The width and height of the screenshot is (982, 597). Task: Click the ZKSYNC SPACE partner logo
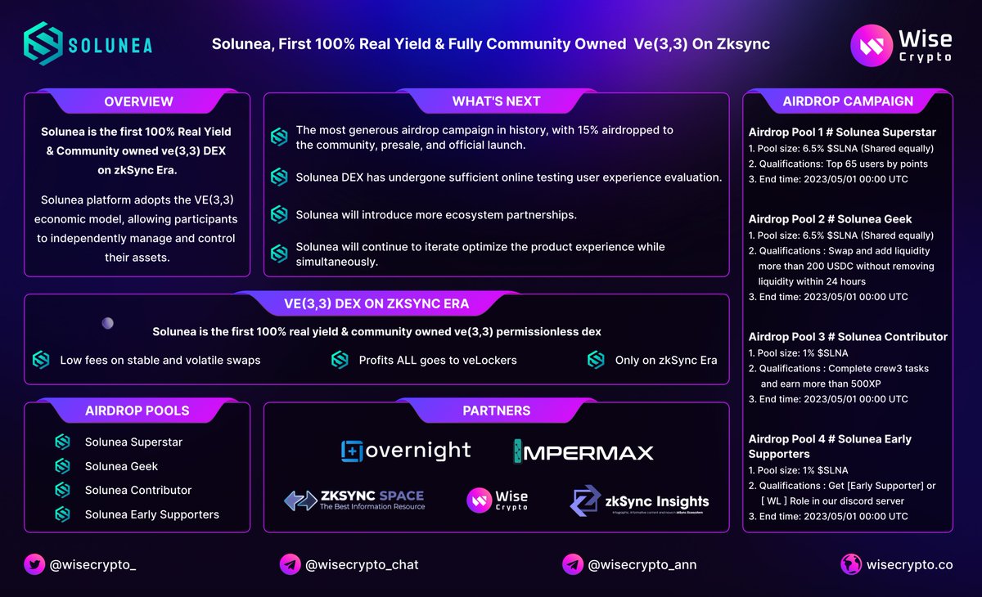pos(354,500)
